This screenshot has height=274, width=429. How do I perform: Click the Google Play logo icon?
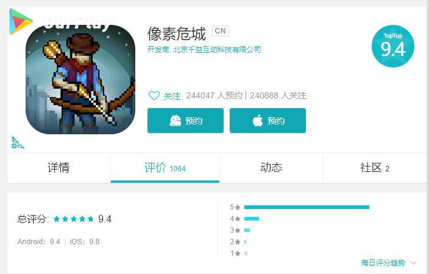pyautogui.click(x=21, y=21)
